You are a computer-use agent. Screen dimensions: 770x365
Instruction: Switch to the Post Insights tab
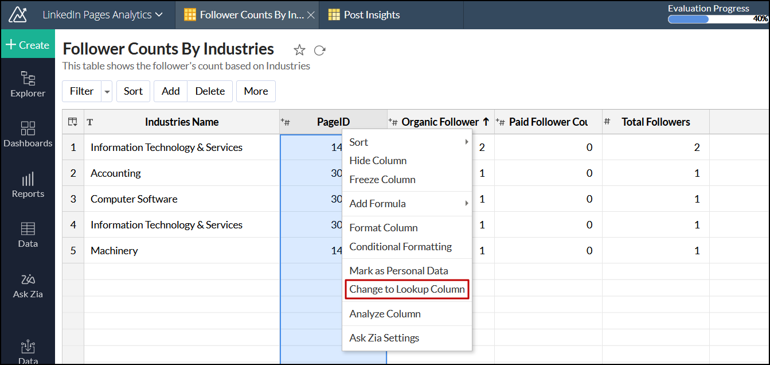(372, 15)
